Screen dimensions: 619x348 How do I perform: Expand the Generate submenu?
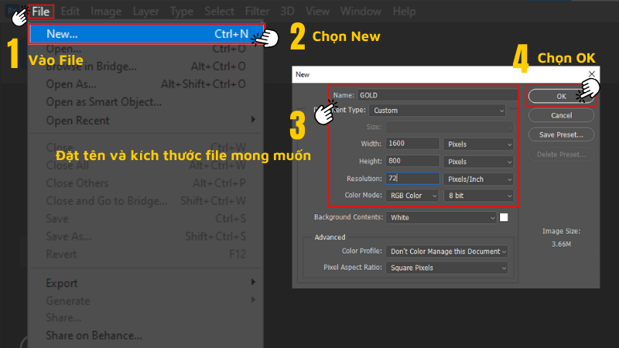[x=146, y=301]
